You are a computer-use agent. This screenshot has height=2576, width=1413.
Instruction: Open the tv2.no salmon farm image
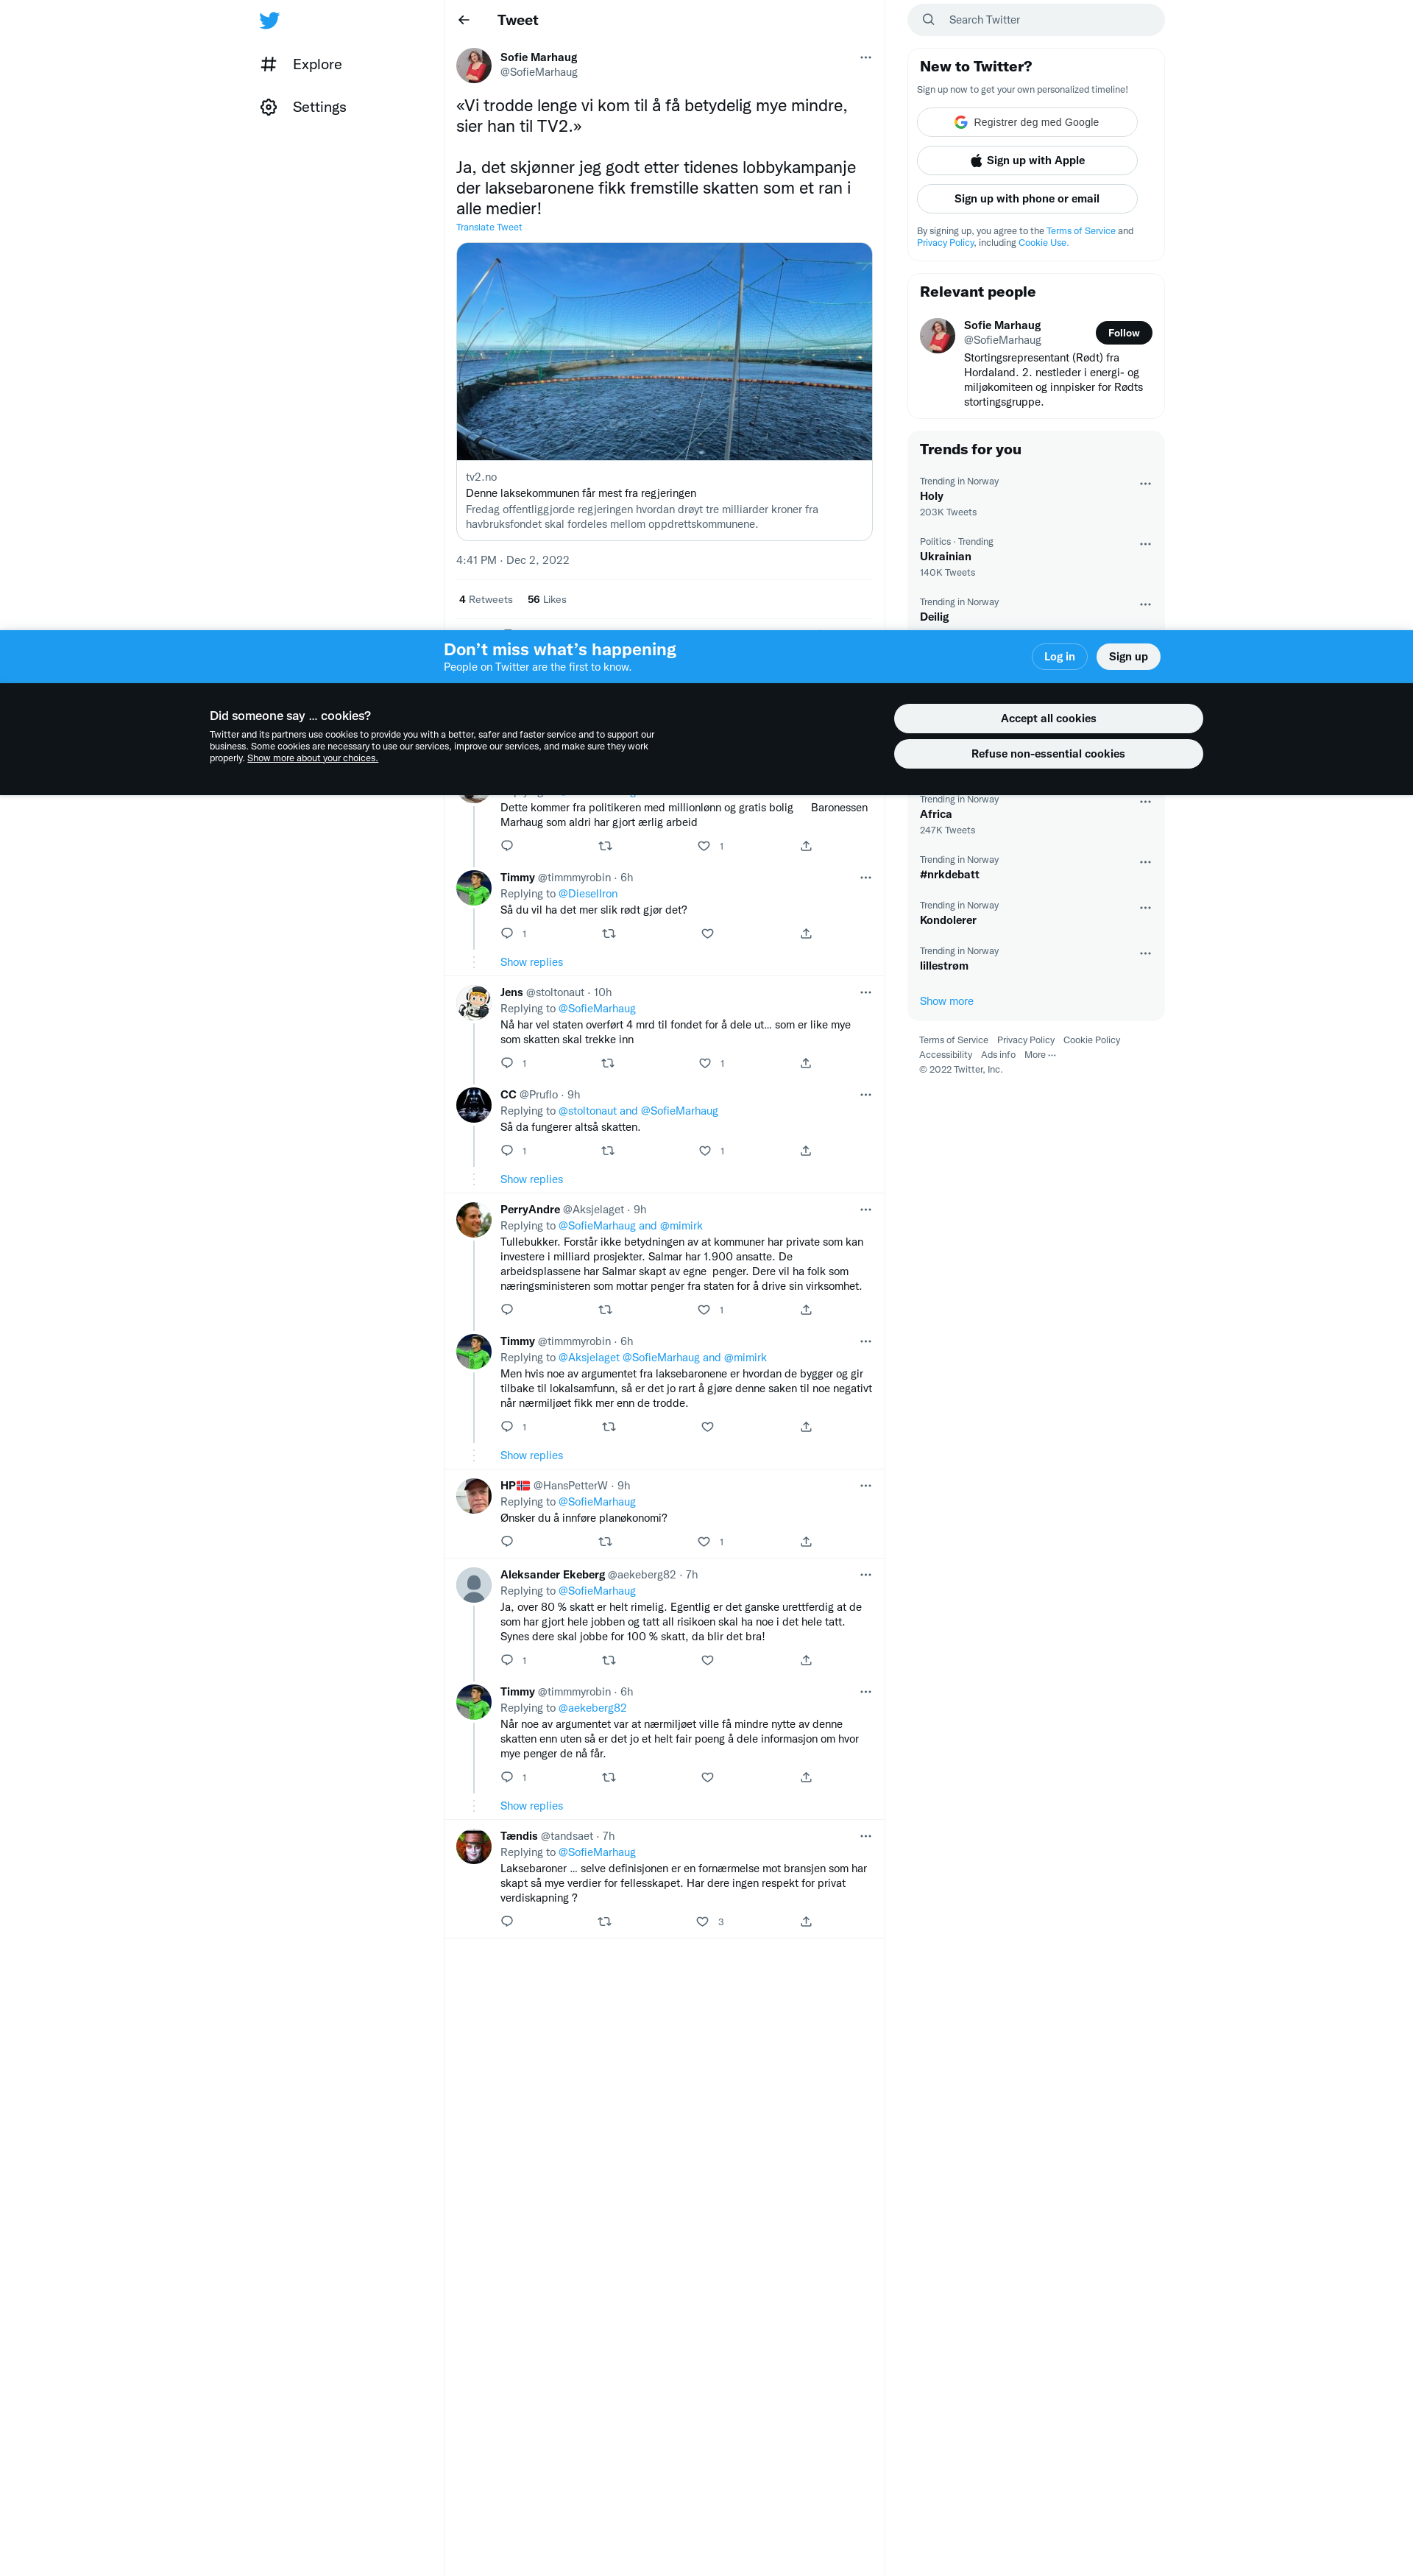[665, 351]
